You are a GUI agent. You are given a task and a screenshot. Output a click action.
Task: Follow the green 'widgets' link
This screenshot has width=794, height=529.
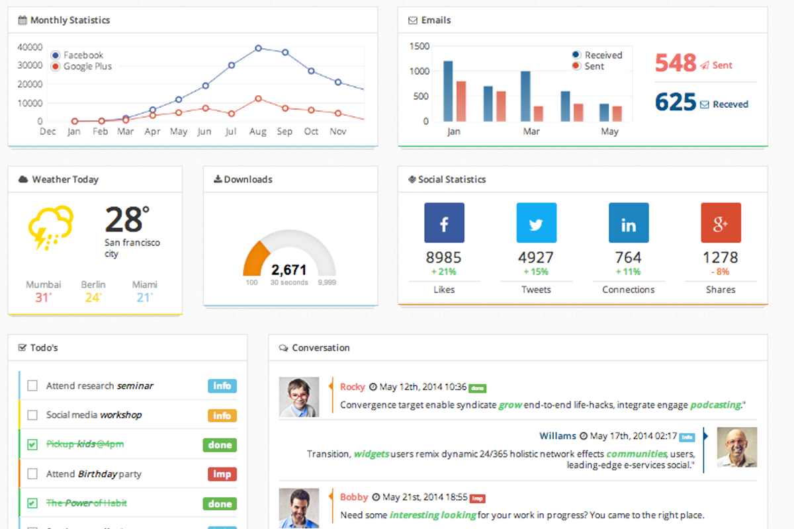click(x=371, y=454)
